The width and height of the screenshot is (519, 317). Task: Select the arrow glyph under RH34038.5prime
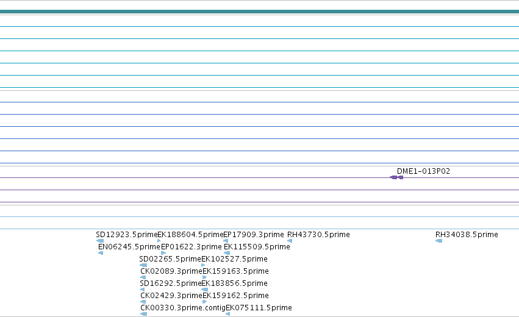tap(439, 241)
